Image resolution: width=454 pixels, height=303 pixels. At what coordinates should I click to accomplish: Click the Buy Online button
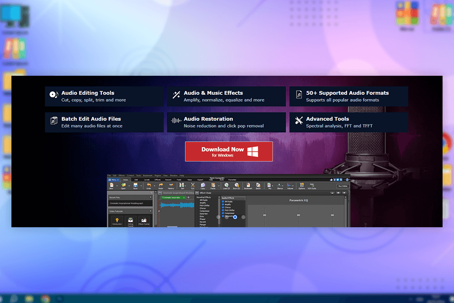[342, 186]
